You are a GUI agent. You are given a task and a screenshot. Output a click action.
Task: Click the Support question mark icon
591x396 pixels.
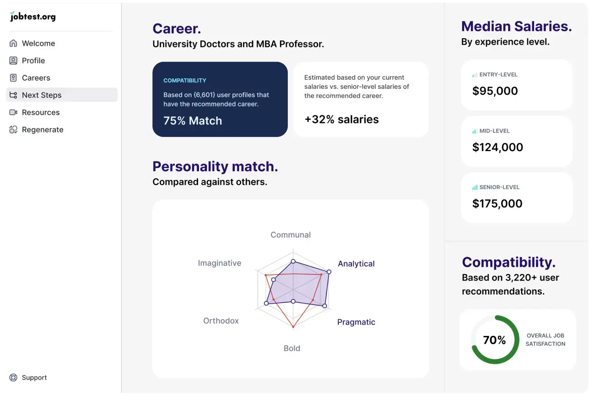14,377
